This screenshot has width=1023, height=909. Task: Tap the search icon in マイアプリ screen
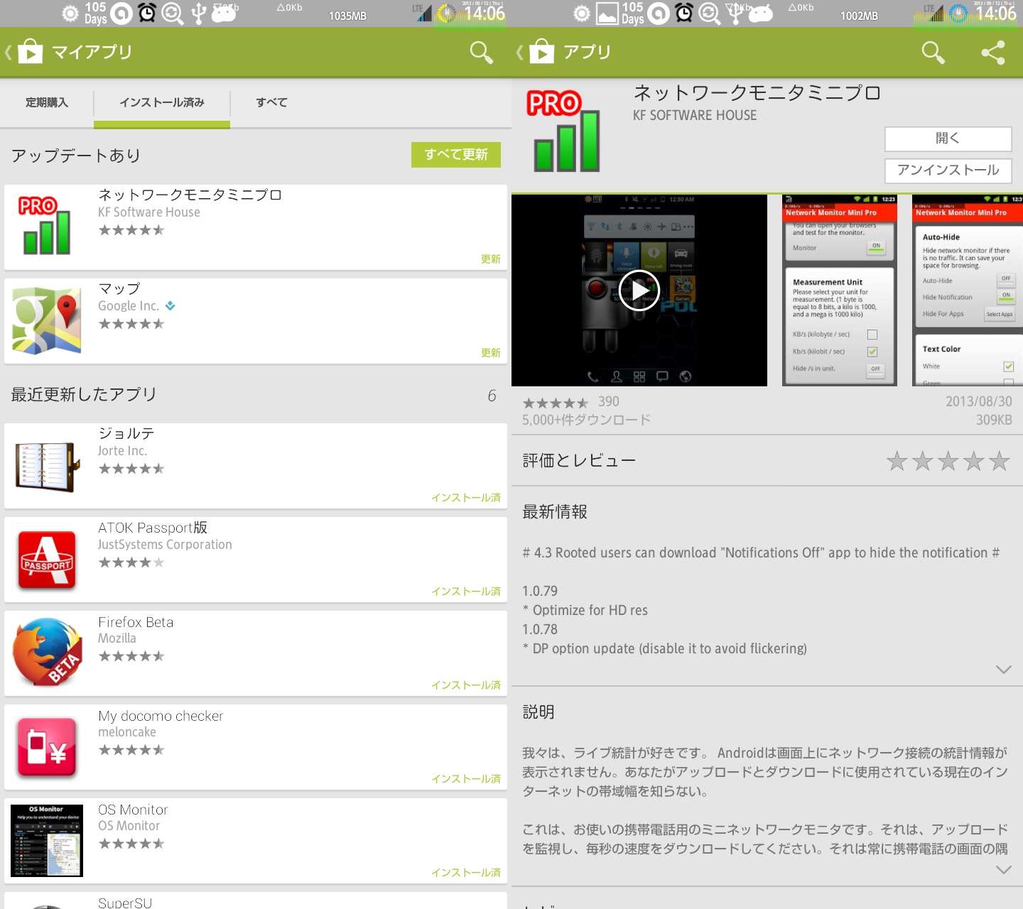(x=481, y=52)
